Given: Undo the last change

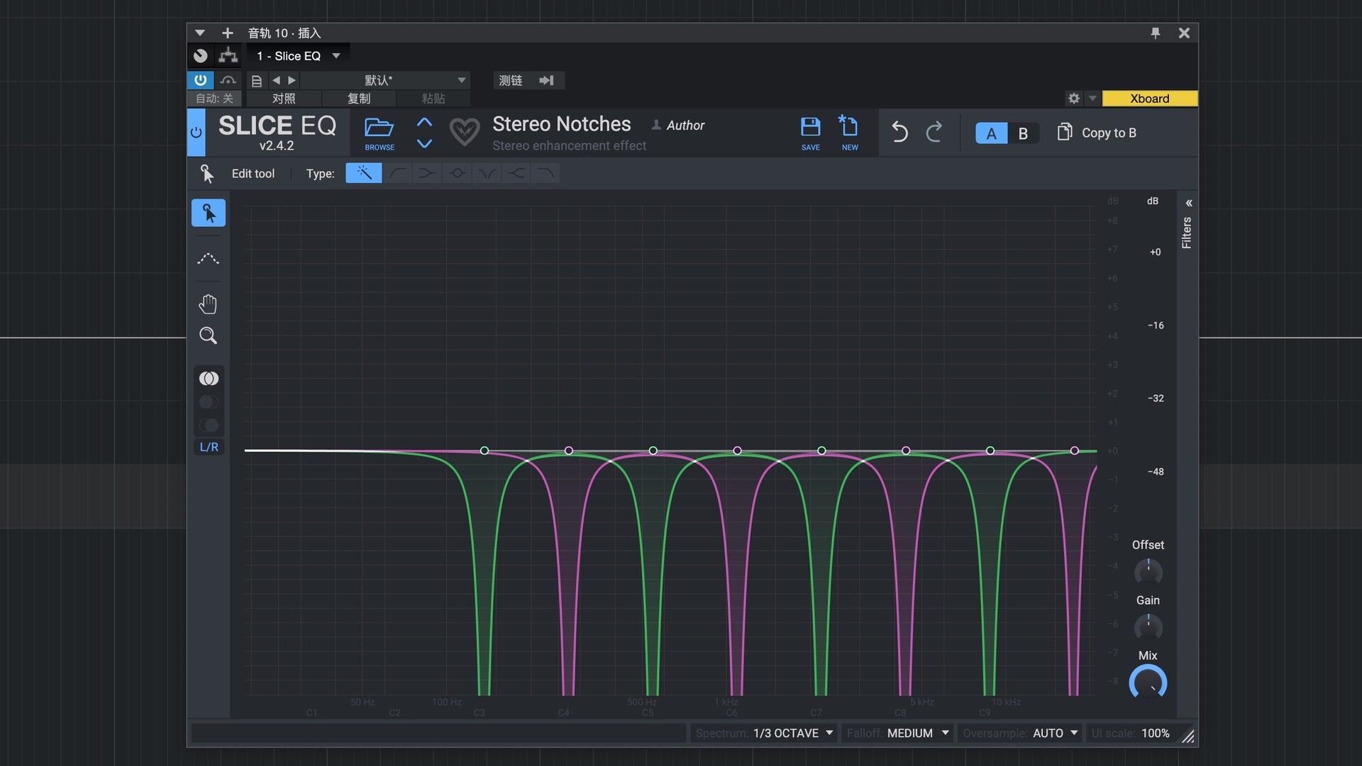Looking at the screenshot, I should pyautogui.click(x=899, y=132).
